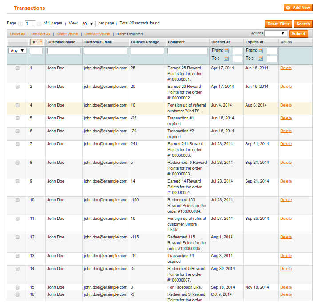Sort by Customer Email column header

(98, 42)
